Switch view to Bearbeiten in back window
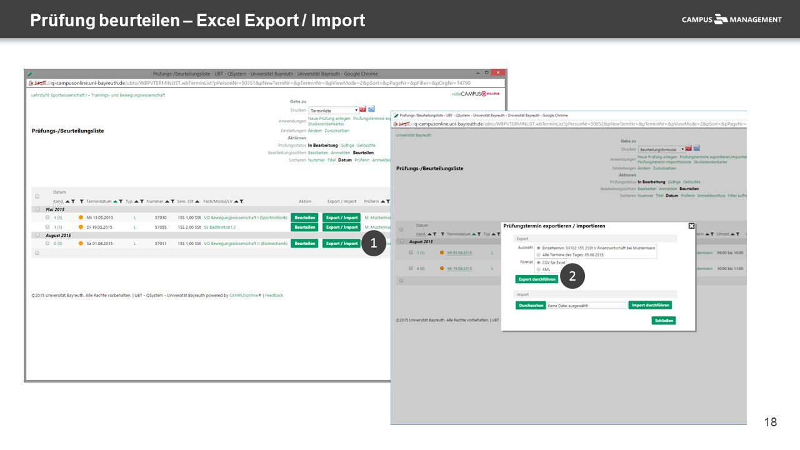The width and height of the screenshot is (800, 450). [x=318, y=152]
